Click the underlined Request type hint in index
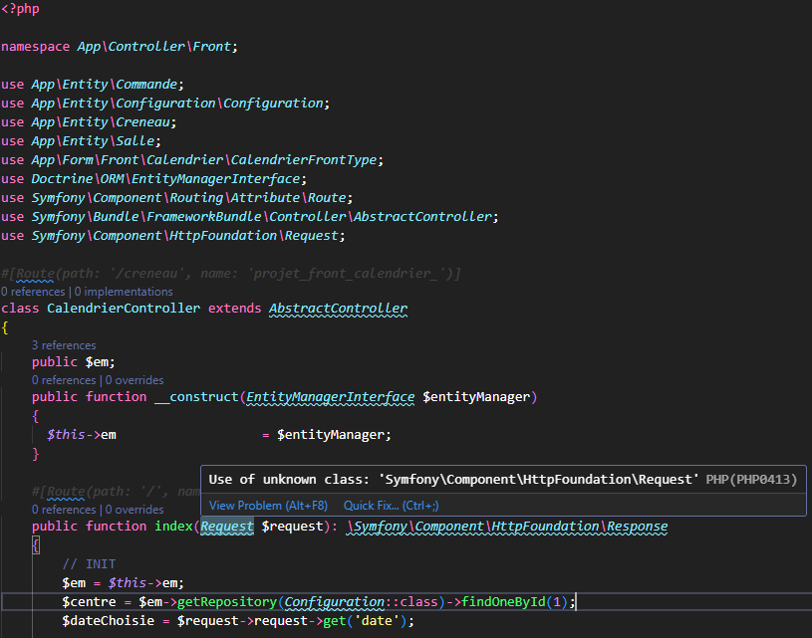The width and height of the screenshot is (812, 638). point(227,527)
